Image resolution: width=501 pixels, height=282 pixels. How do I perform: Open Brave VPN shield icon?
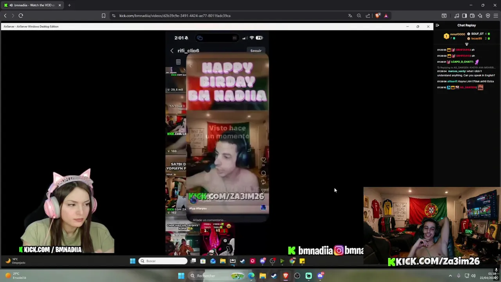488,16
